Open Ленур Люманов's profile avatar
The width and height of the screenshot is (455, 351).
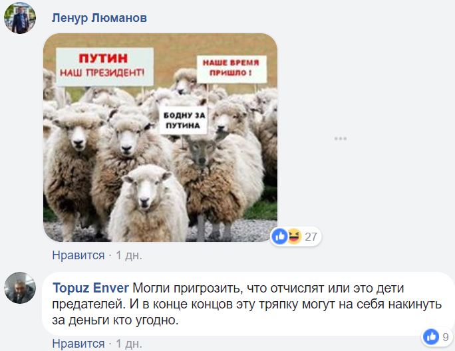click(20, 18)
